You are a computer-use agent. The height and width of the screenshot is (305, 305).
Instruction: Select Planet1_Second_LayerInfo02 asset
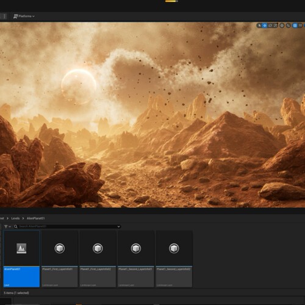(174, 259)
